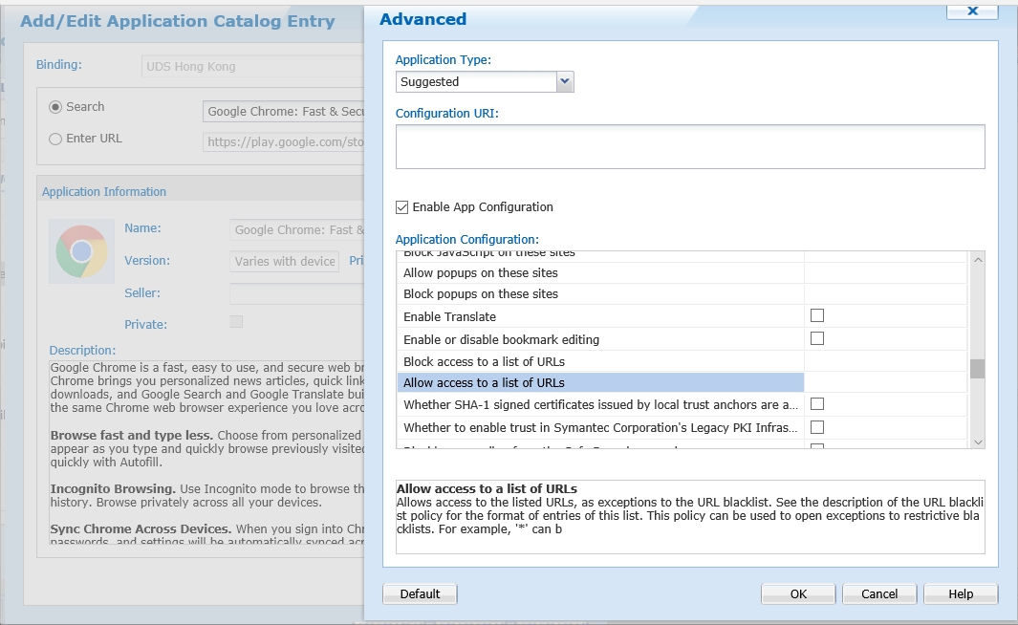Close the Advanced dialog with X
The height and width of the screenshot is (625, 1018).
click(x=972, y=11)
